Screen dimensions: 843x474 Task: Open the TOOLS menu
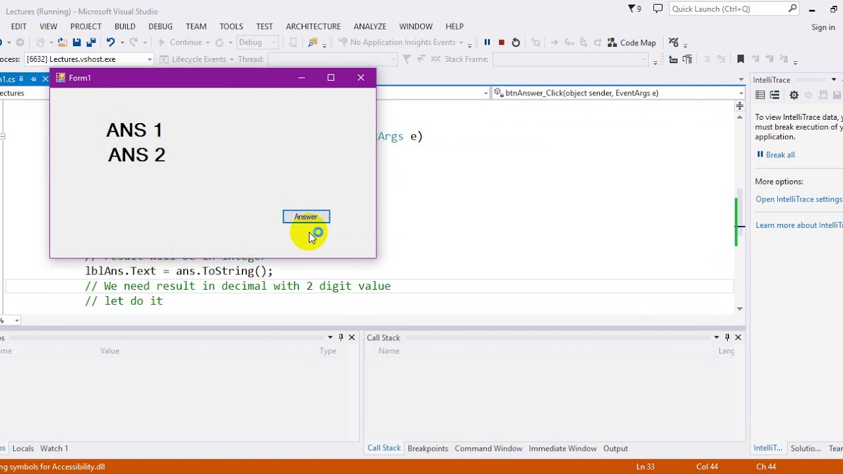231,26
